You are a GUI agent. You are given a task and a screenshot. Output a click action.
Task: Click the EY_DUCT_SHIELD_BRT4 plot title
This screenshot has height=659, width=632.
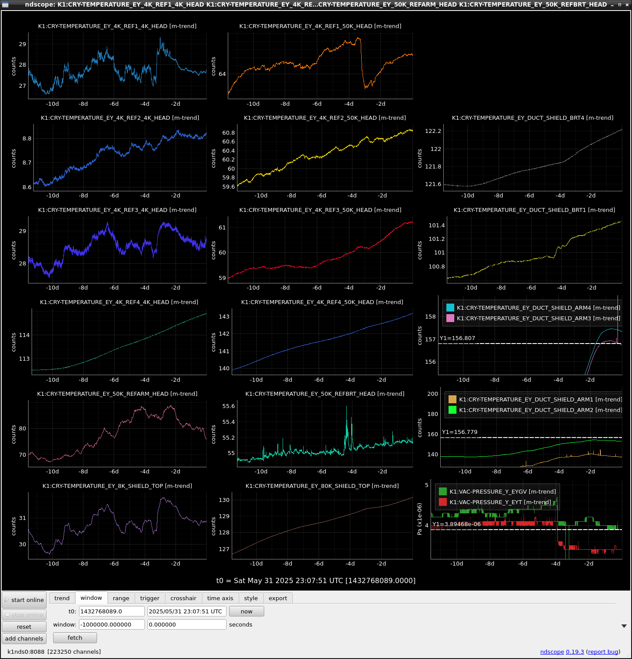pyautogui.click(x=533, y=118)
